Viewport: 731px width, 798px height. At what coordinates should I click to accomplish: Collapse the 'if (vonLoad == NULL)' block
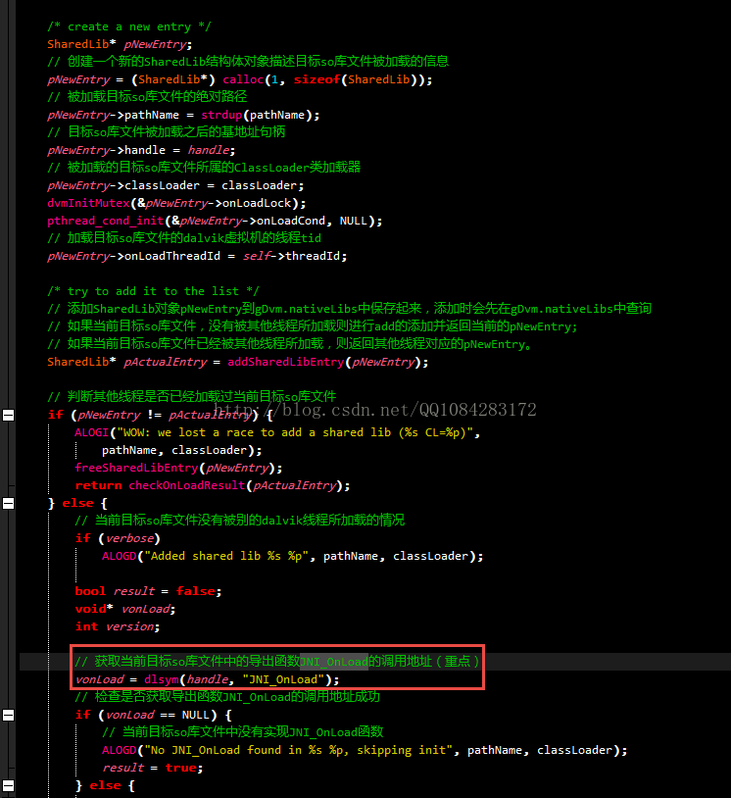[8, 715]
